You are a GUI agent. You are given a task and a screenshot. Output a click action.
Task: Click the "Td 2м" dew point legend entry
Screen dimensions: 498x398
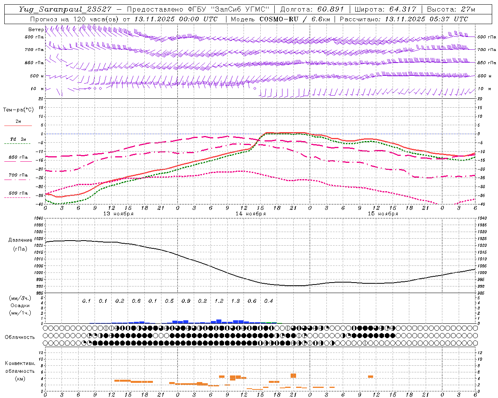pos(18,139)
